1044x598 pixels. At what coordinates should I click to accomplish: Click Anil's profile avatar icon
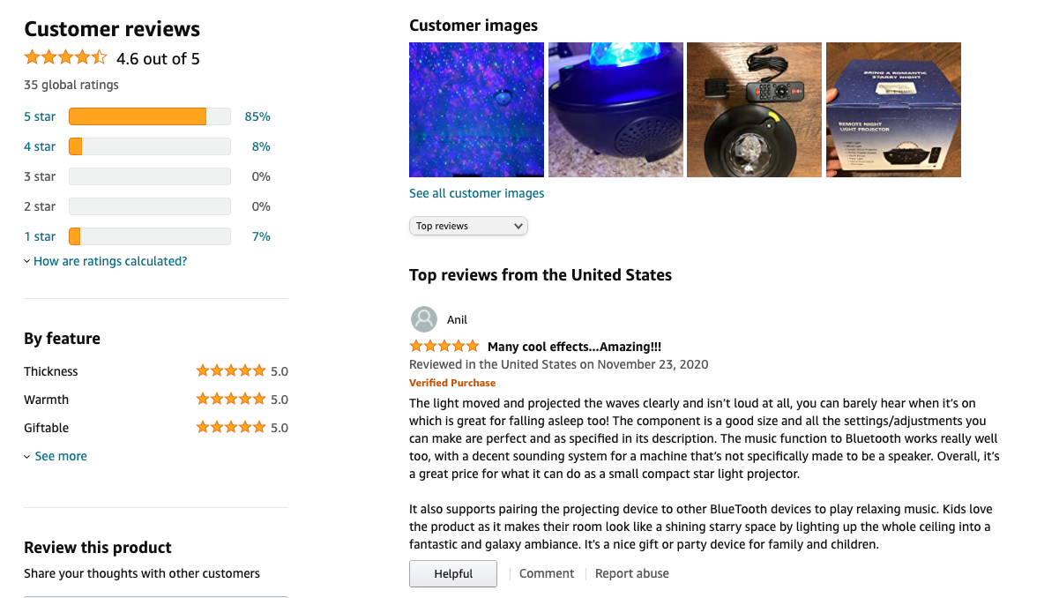click(423, 319)
